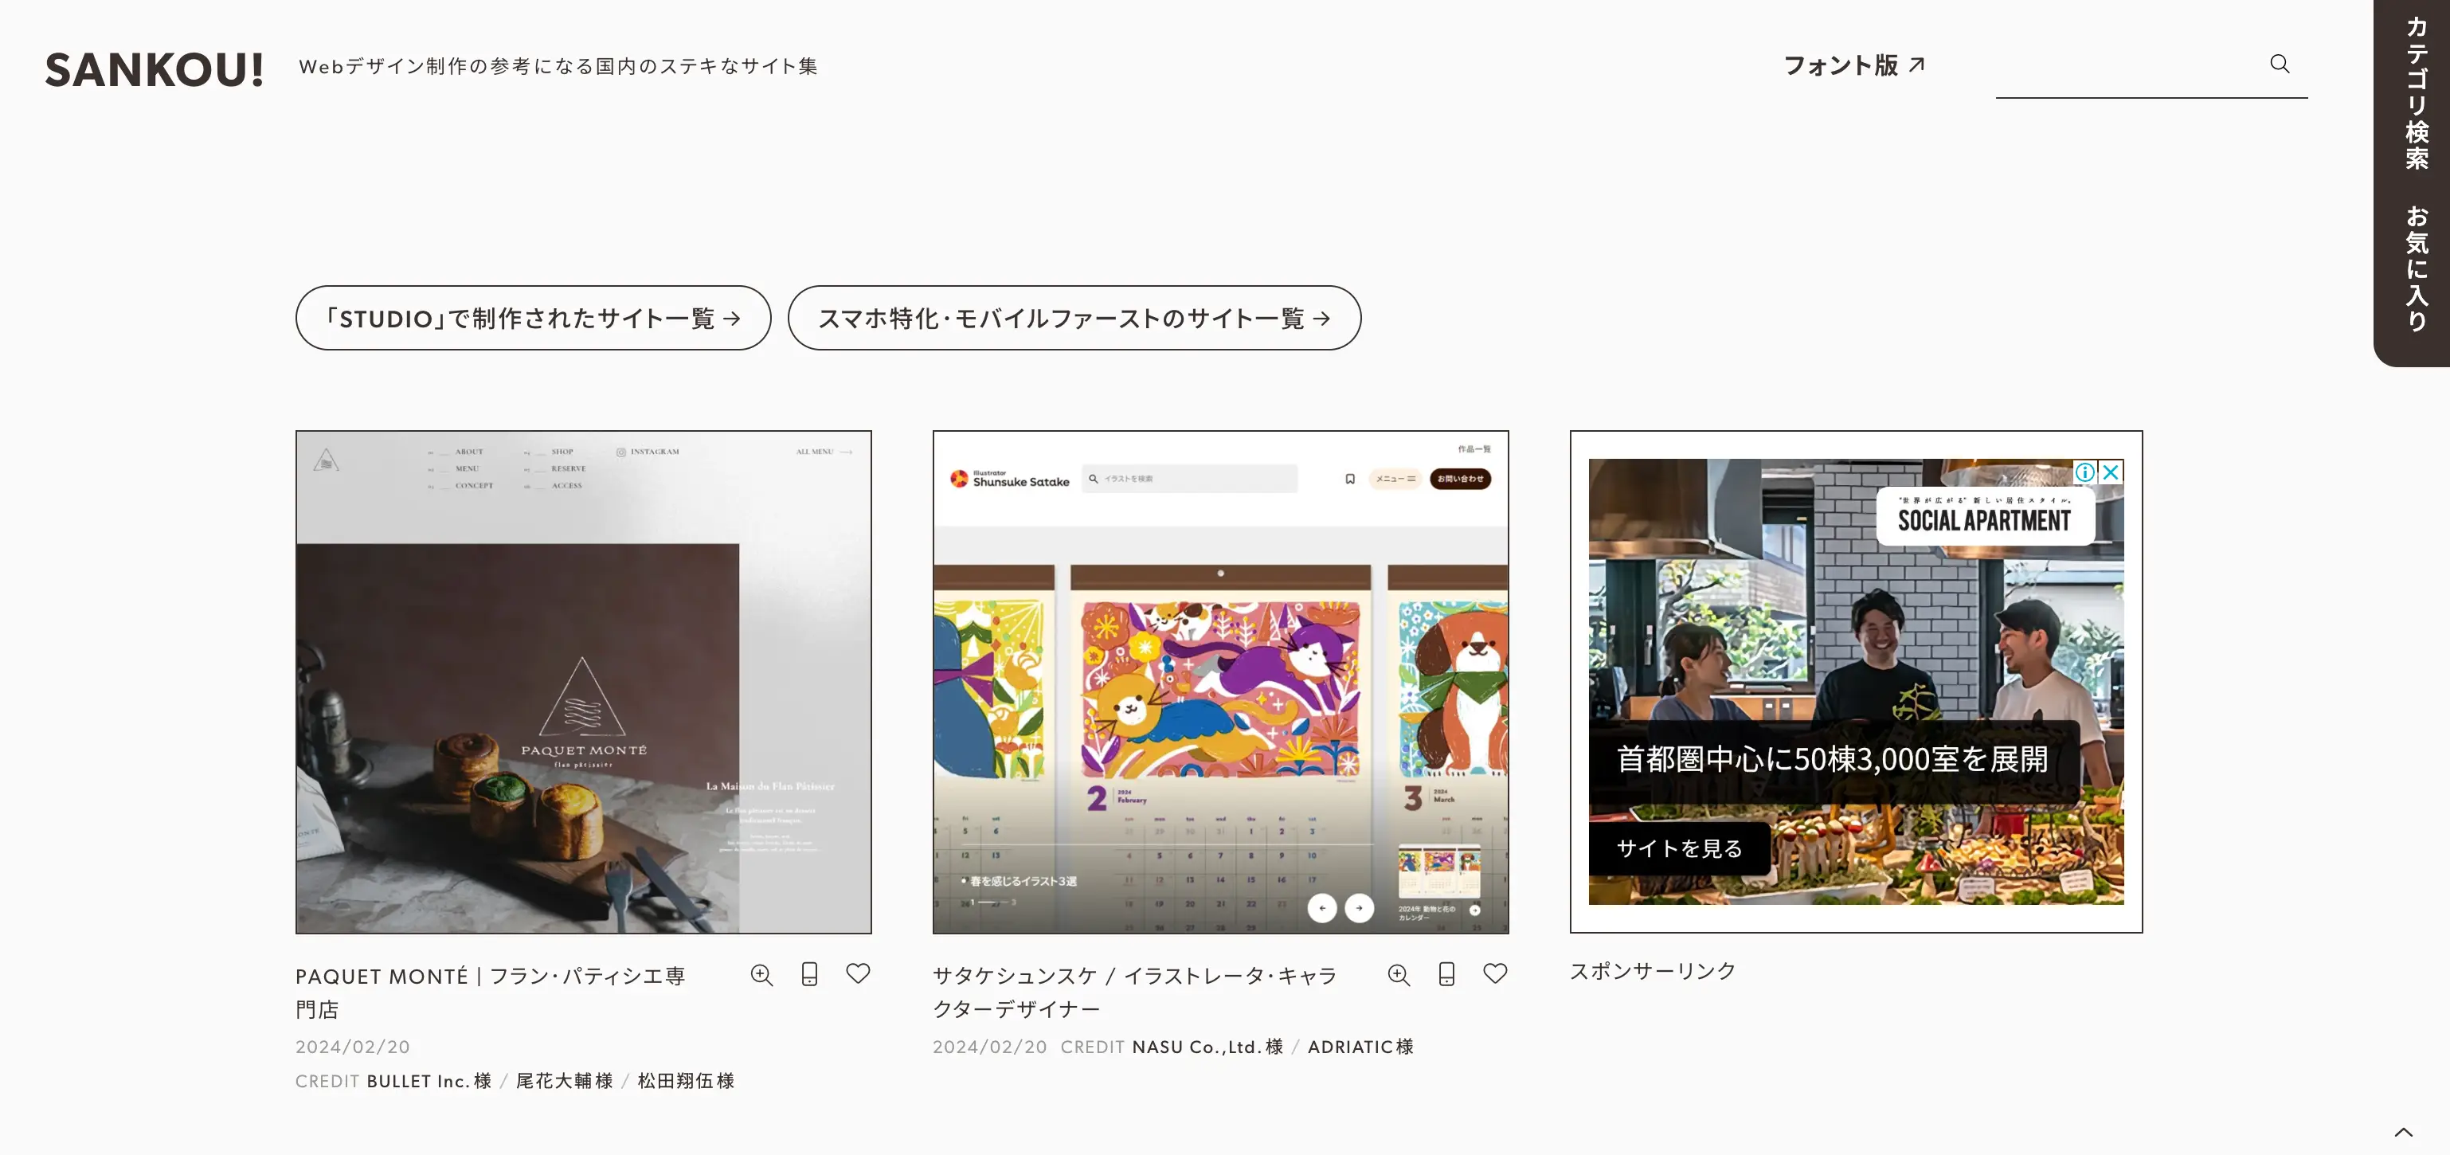Switch PAQUET MONTÉ preview to smartphone view
Screen dimensions: 2450x1155
pos(809,974)
